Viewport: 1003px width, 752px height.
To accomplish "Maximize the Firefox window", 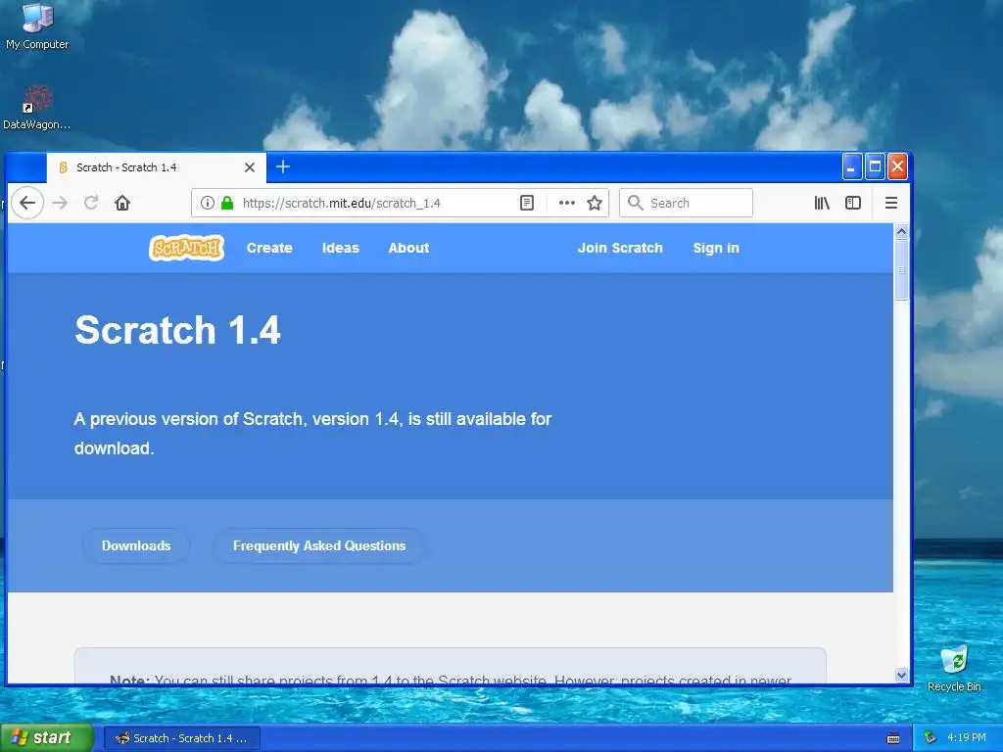I will (875, 166).
